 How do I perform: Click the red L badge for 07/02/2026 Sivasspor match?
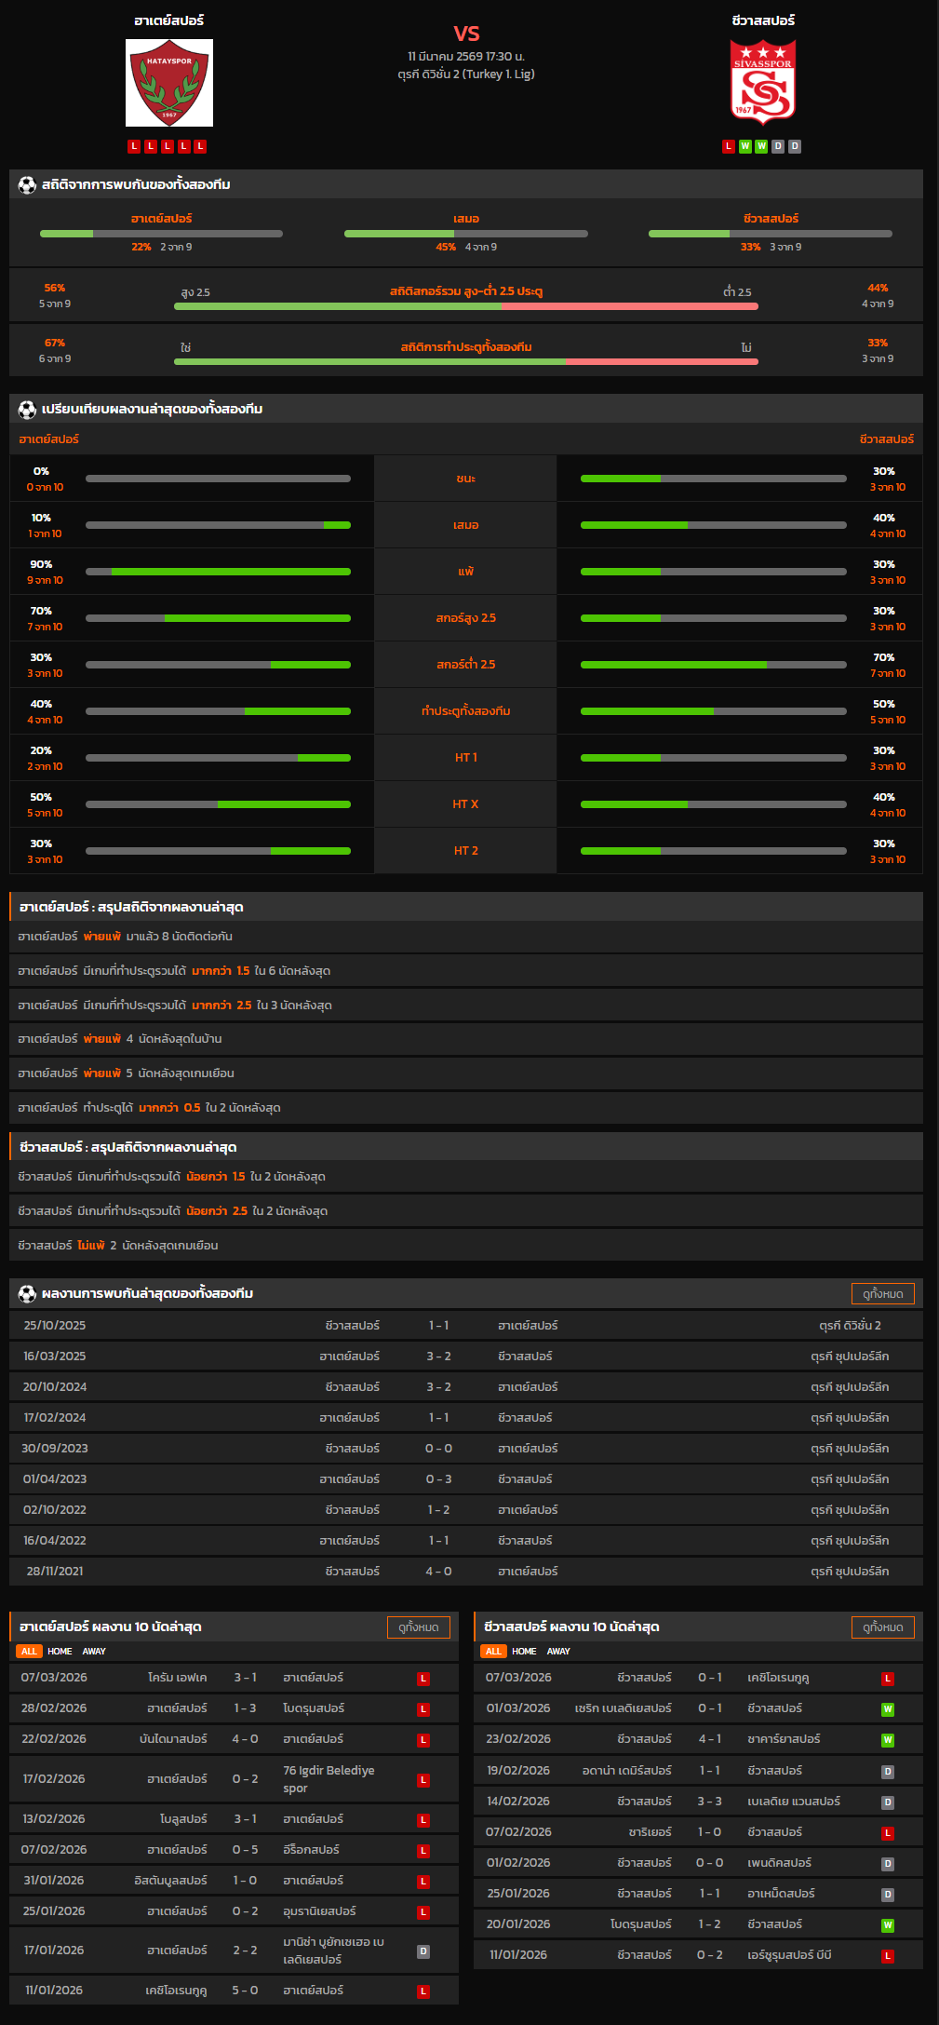point(888,1833)
